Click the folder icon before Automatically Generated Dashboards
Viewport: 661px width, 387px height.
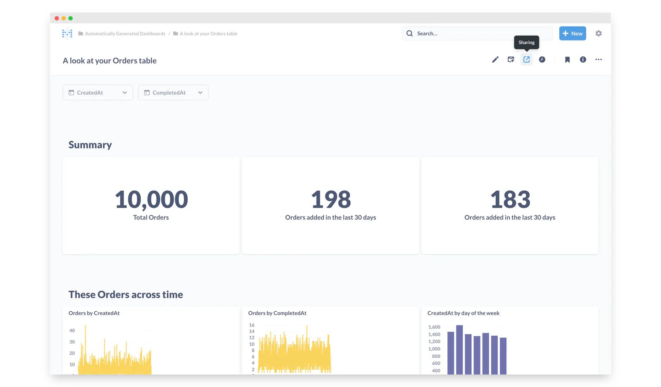tap(81, 33)
